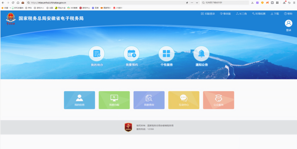Click 旧版登录 in top bar
The height and width of the screenshot is (149, 297).
point(208,14)
